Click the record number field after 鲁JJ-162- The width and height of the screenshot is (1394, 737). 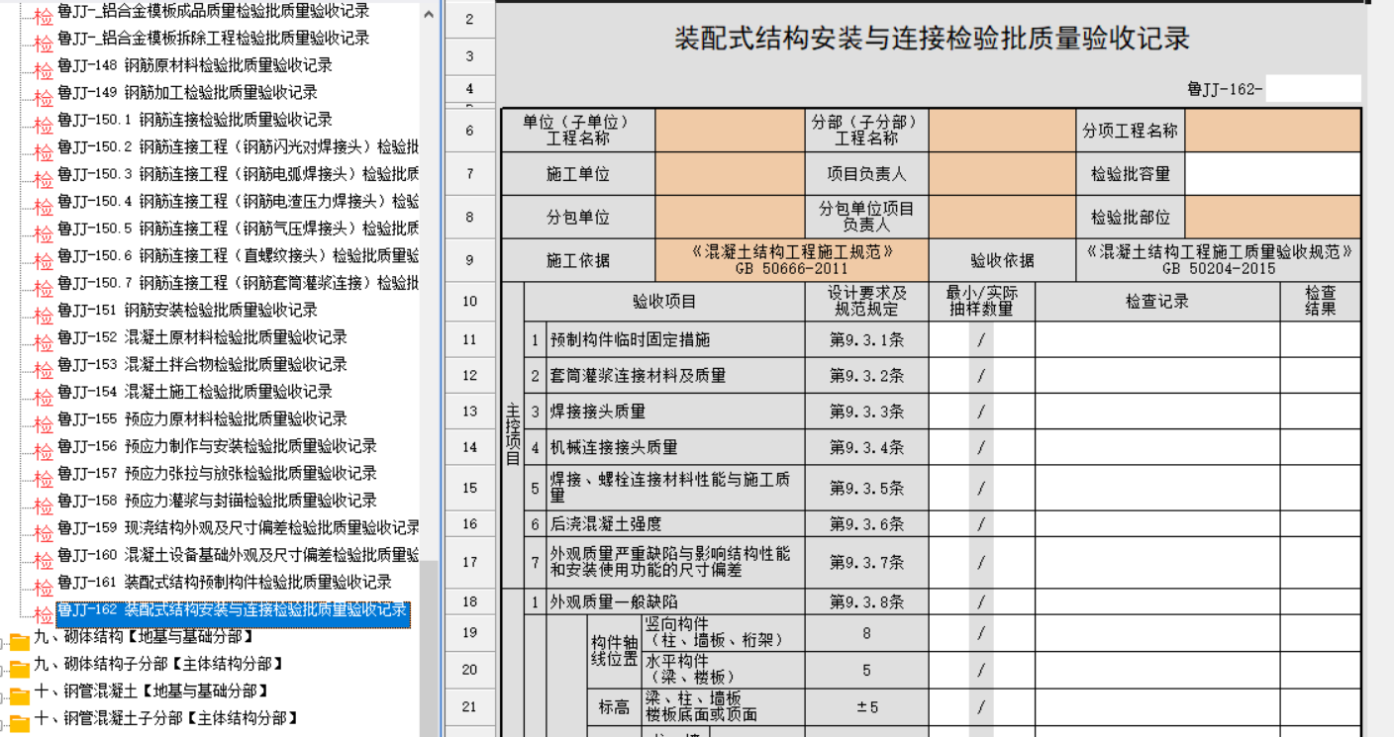tap(1312, 89)
